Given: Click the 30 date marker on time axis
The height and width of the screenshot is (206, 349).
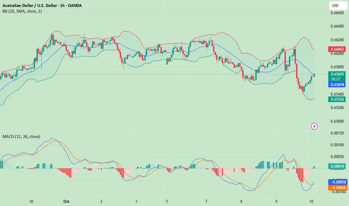Looking at the screenshot, I should point(31,202).
